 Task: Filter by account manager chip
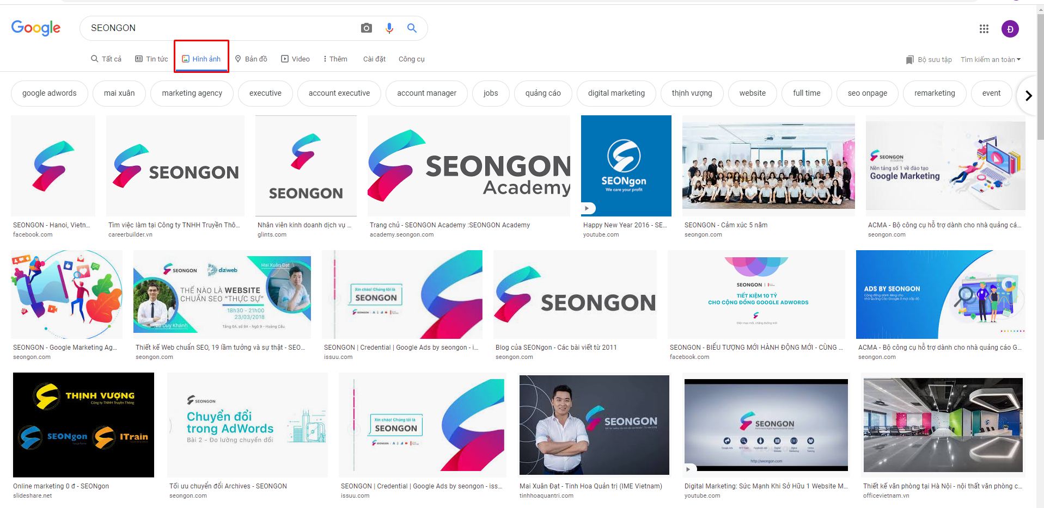[426, 93]
